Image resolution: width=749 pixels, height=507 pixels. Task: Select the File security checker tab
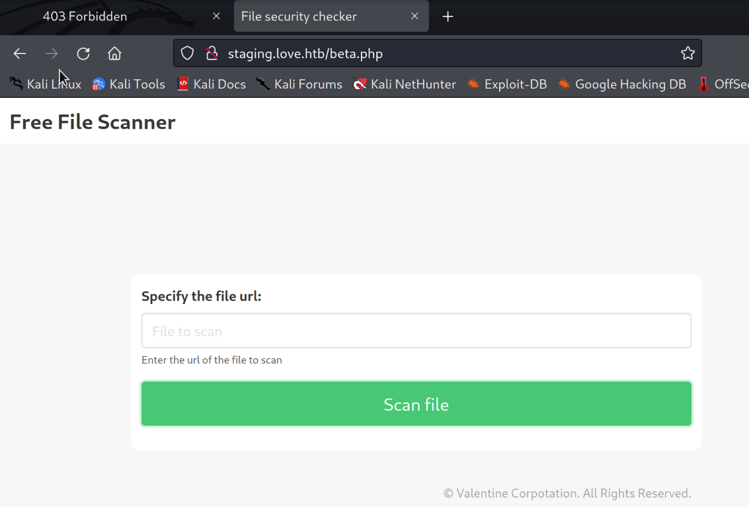(311, 17)
